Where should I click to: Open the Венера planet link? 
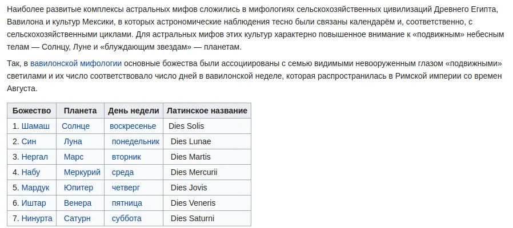point(78,203)
